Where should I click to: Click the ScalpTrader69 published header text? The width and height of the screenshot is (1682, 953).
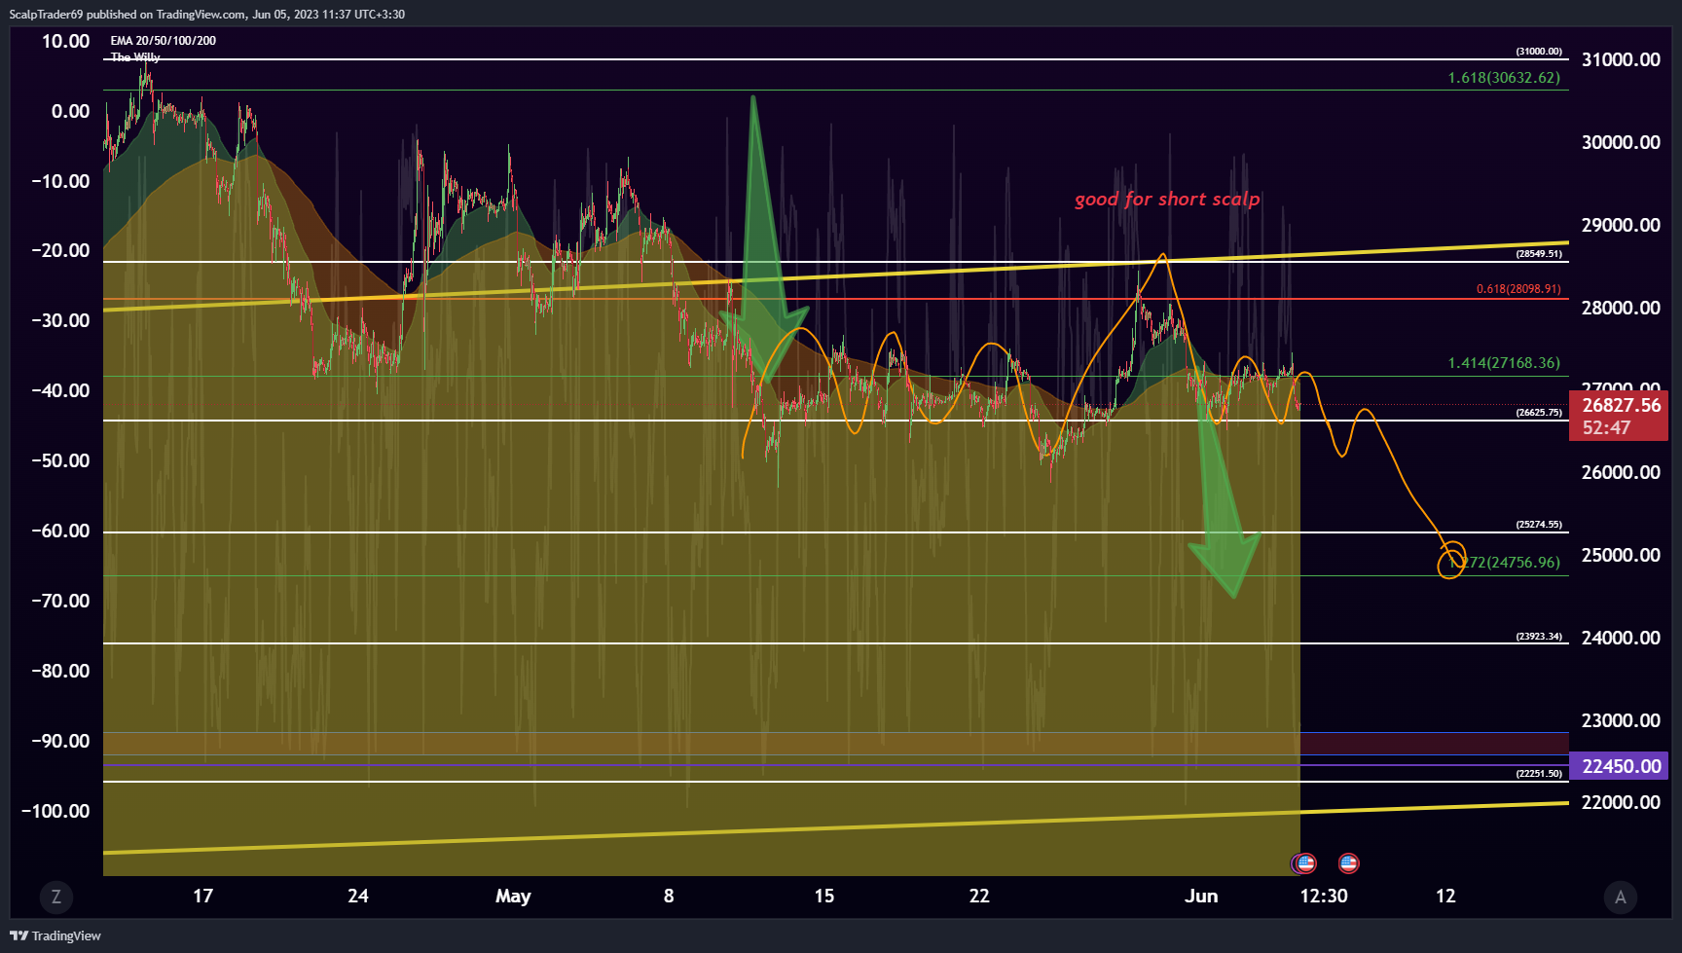206,14
